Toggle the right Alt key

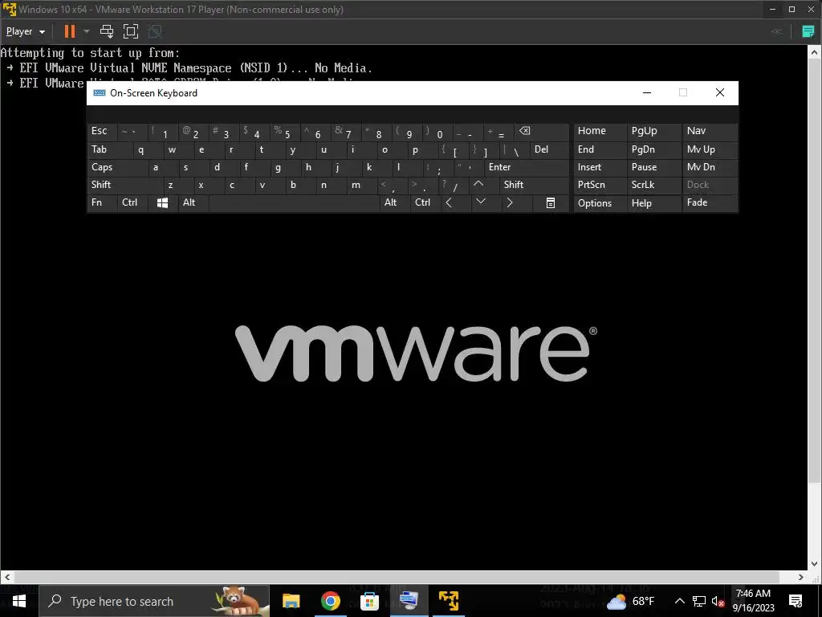(x=395, y=202)
